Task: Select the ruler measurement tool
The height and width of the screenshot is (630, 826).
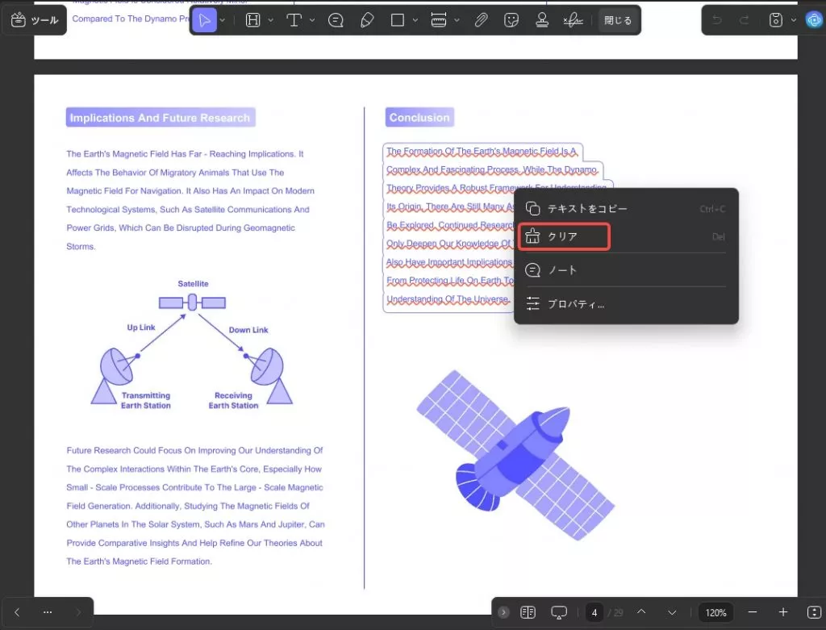Action: 439,20
